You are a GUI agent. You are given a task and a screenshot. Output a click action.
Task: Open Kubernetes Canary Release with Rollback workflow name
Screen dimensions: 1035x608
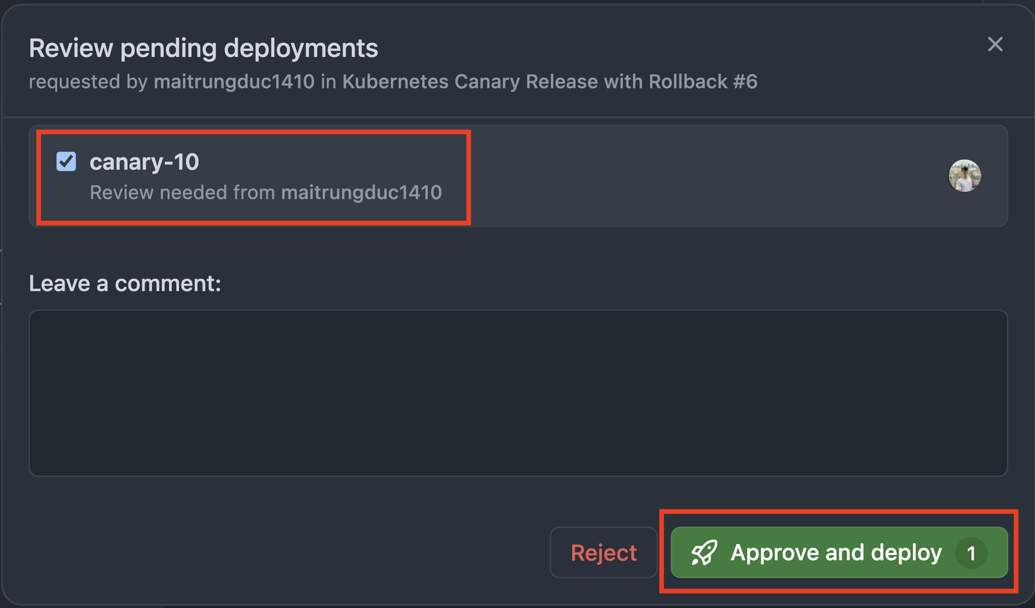point(534,81)
